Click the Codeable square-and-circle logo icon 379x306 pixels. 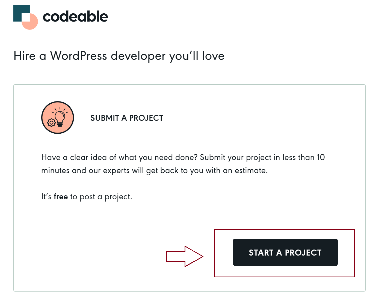[25, 17]
